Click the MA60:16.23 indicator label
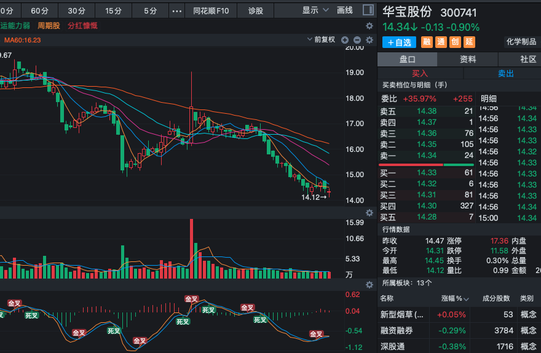 coord(22,40)
